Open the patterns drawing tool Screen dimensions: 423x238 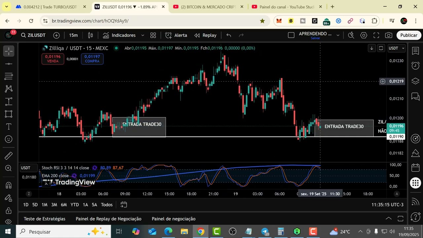[9, 89]
